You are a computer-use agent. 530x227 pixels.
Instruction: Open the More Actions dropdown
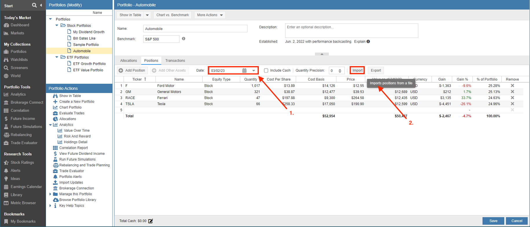click(x=210, y=15)
